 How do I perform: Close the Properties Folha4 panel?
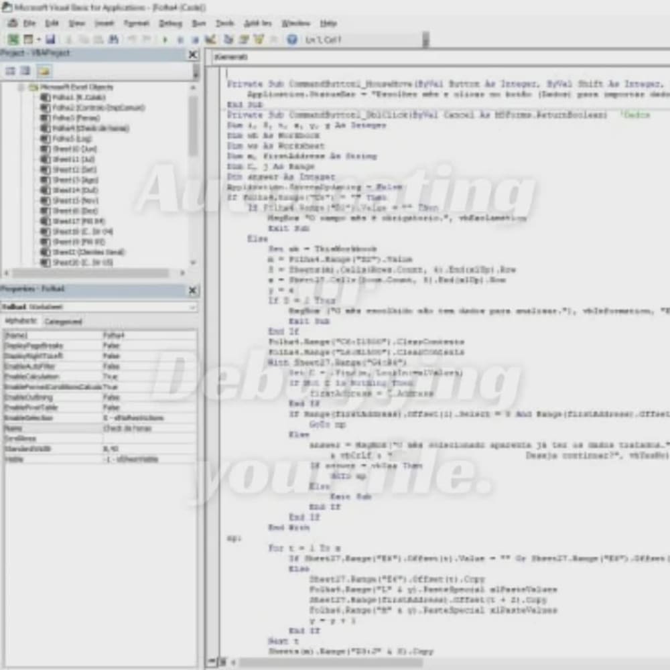(193, 291)
